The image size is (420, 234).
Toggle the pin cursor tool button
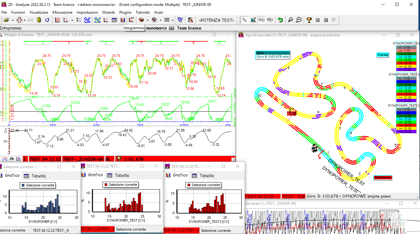tap(245, 20)
